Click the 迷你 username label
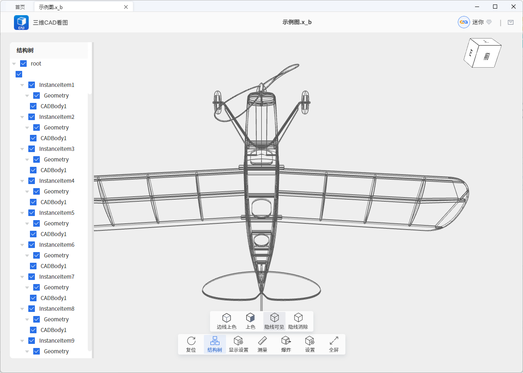523x373 pixels. pyautogui.click(x=478, y=22)
